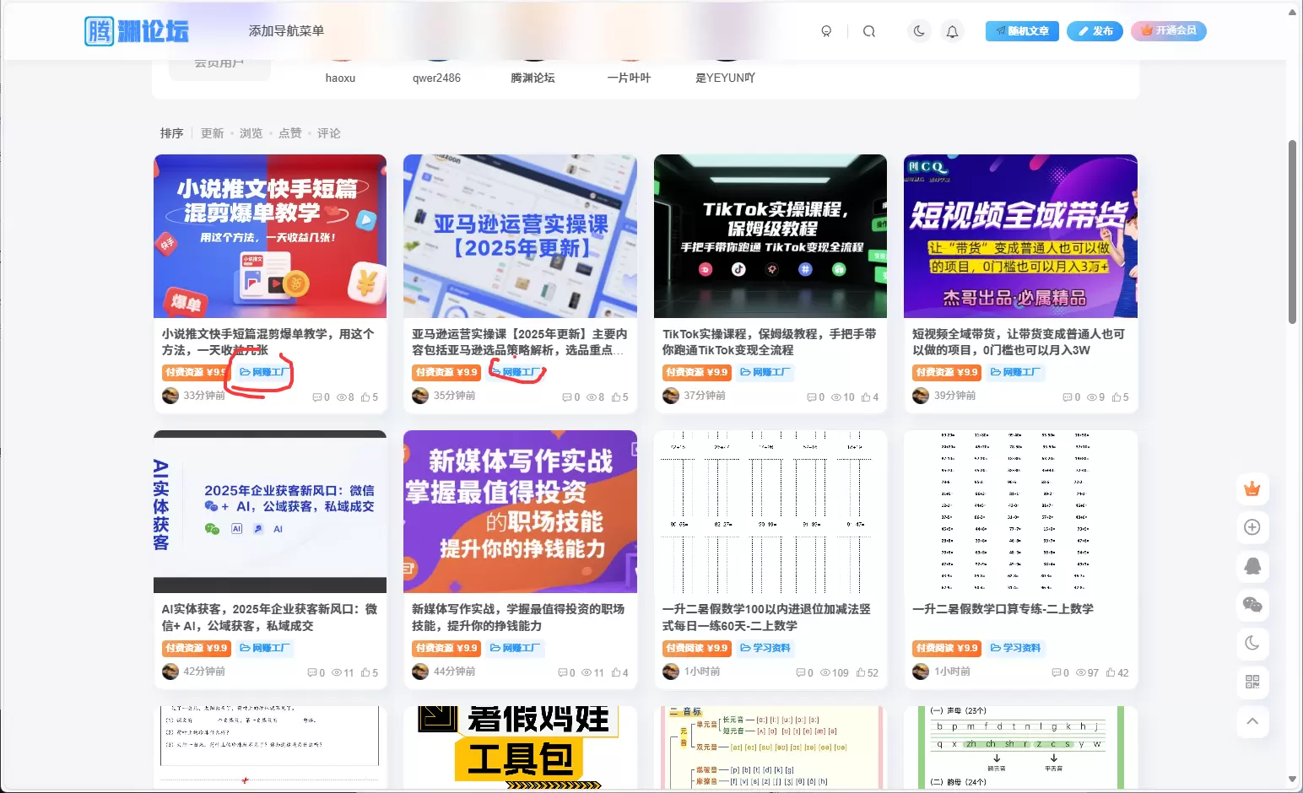Click the back-to-top chevron arrow
The image size is (1303, 793).
(1252, 721)
